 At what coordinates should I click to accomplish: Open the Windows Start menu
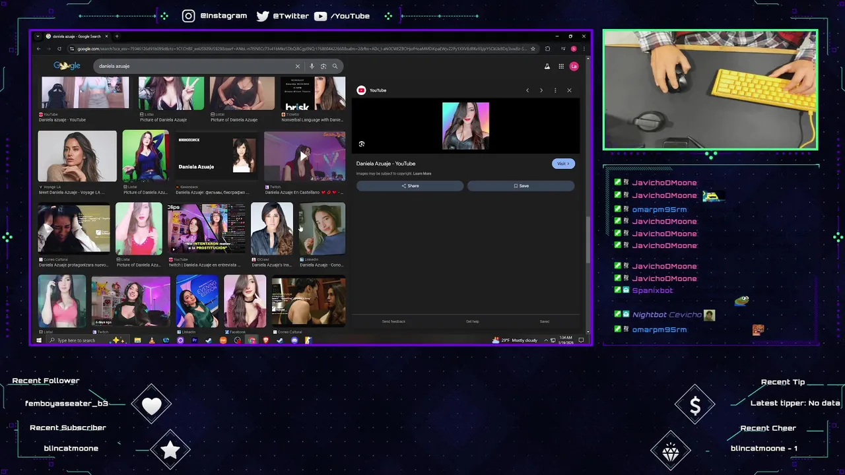38,340
